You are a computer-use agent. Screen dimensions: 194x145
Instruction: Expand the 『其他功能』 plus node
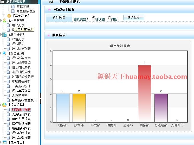click(x=4, y=16)
